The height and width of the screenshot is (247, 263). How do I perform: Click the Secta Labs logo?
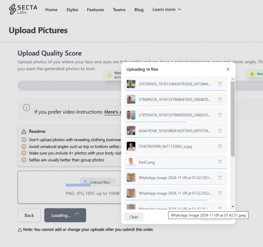click(x=23, y=9)
